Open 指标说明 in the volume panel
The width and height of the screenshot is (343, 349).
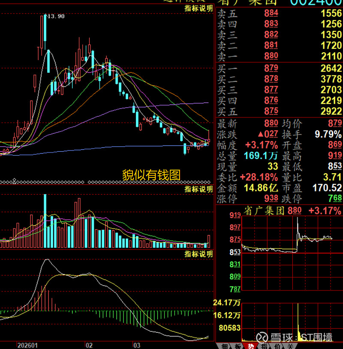(199, 189)
